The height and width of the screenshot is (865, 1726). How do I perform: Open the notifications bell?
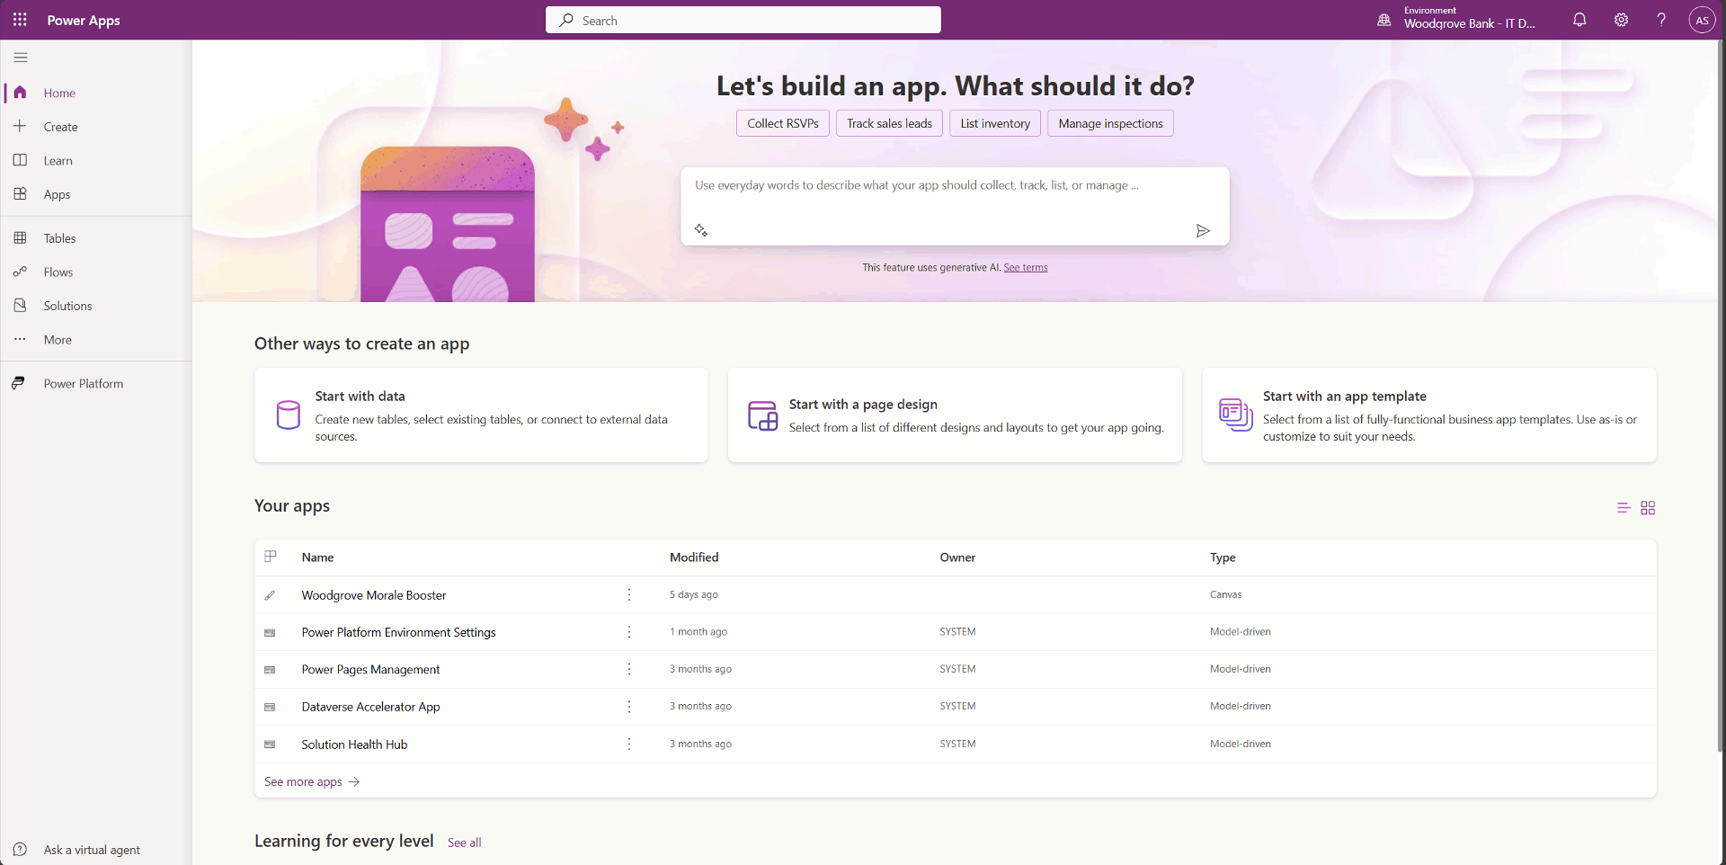point(1580,19)
